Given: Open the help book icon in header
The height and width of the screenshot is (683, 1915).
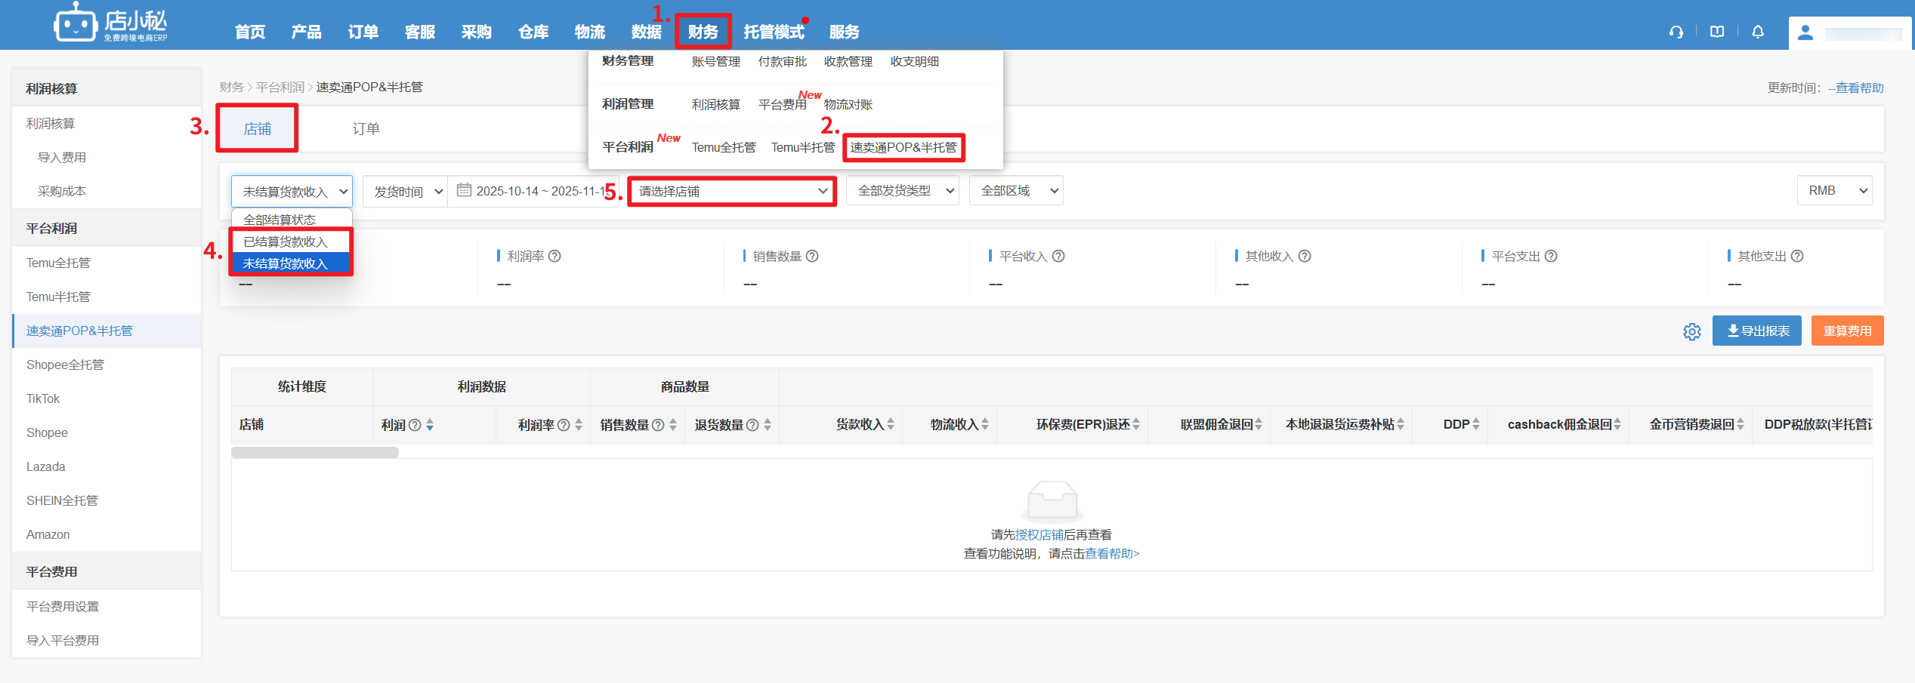Looking at the screenshot, I should (x=1717, y=32).
